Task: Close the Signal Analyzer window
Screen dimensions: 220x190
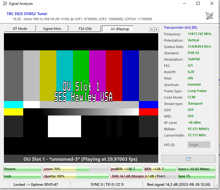Action: pyautogui.click(x=212, y=3)
